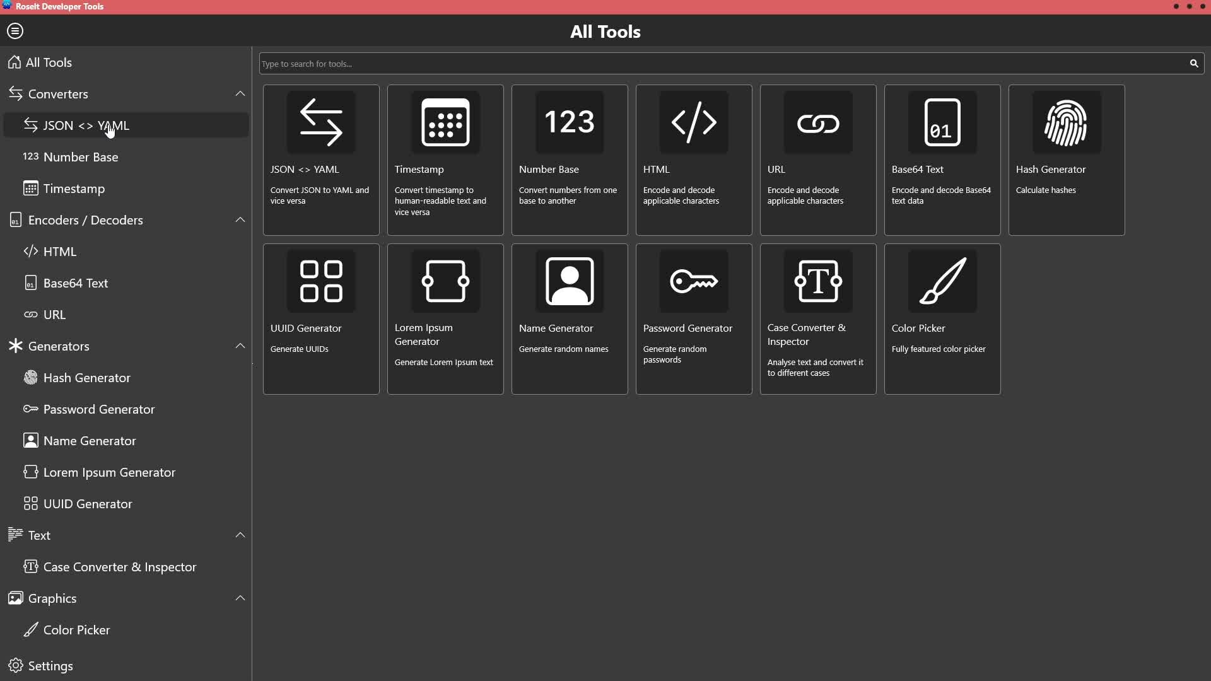Open the UUID Generator grid tile icon
This screenshot has height=681, width=1211.
point(321,281)
